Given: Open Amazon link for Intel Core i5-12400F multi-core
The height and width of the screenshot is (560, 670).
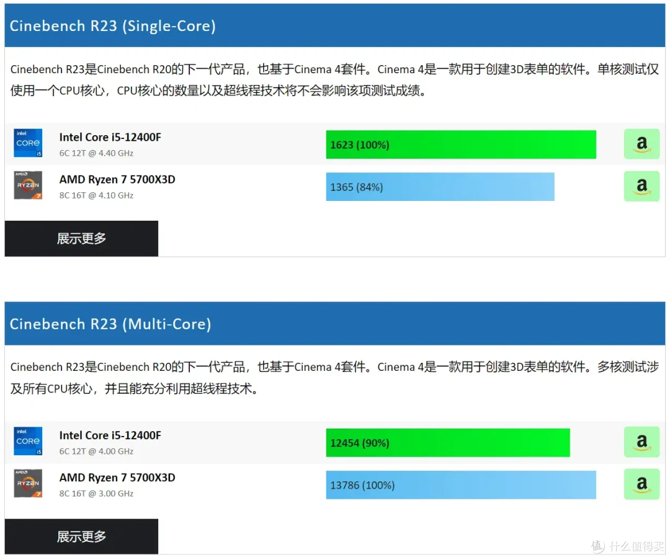Looking at the screenshot, I should point(641,442).
